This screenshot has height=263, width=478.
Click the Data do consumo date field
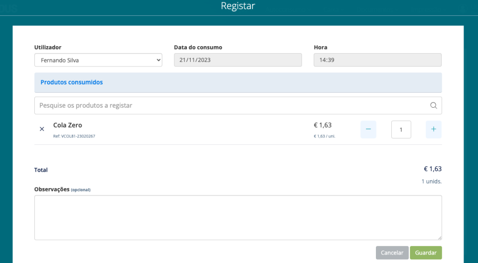238,60
